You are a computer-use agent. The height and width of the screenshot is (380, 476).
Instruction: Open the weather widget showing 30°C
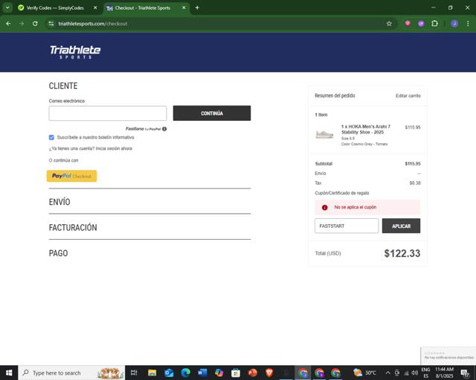click(x=364, y=373)
